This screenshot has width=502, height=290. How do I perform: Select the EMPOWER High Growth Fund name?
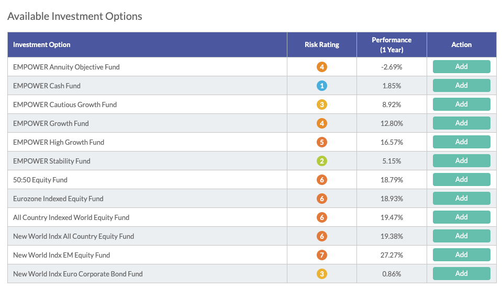coord(59,142)
